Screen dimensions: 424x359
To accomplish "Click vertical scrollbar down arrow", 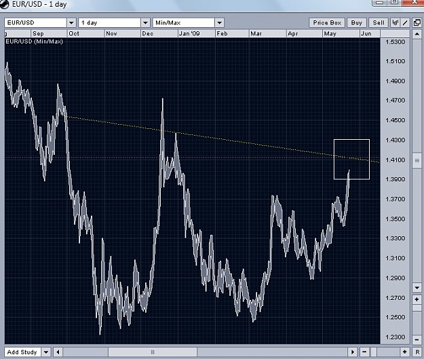I will (x=417, y=287).
